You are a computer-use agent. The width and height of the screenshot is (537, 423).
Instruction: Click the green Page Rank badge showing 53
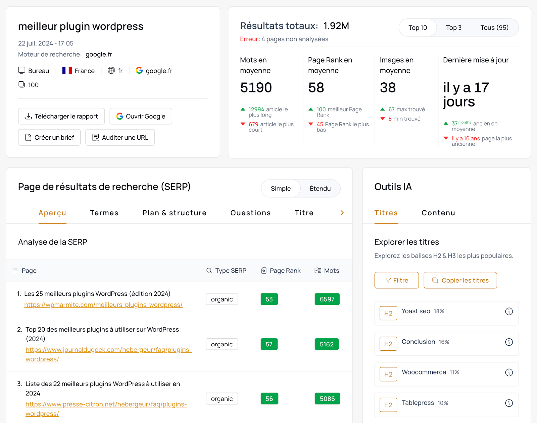click(269, 299)
